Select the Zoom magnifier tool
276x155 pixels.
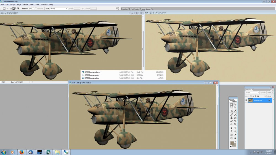pyautogui.click(x=235, y=138)
